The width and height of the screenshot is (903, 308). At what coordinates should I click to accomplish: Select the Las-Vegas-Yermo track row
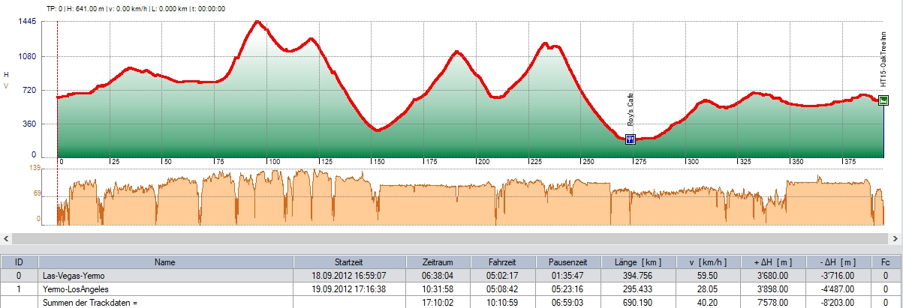(164, 275)
